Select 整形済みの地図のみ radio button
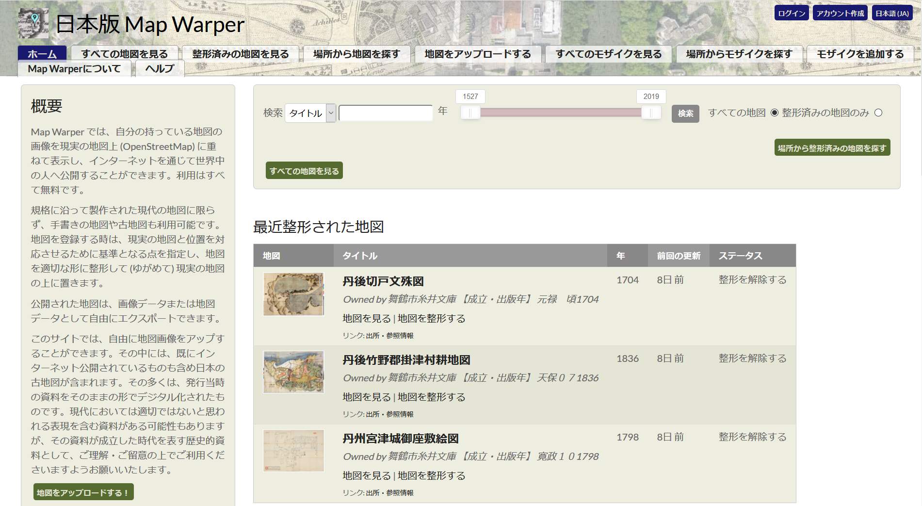This screenshot has width=922, height=506. (878, 113)
